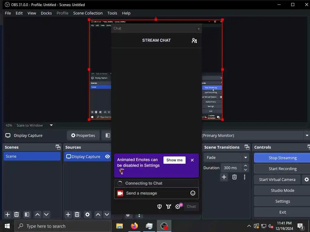This screenshot has width=310, height=232.
Task: Open source properties gear in Sources dock
Action: pos(87,214)
